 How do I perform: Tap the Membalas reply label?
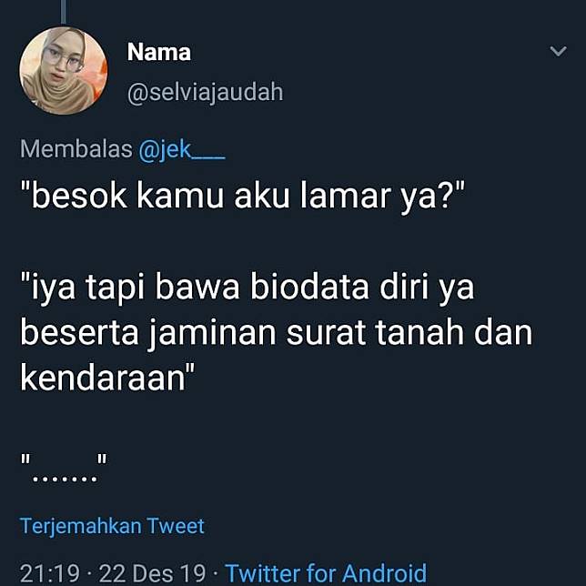click(x=76, y=149)
